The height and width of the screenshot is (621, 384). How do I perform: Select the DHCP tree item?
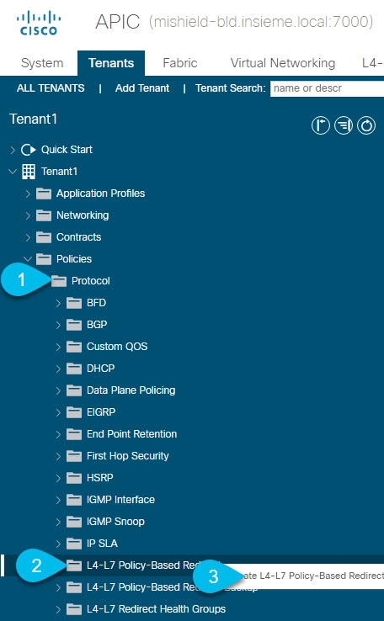(x=101, y=369)
